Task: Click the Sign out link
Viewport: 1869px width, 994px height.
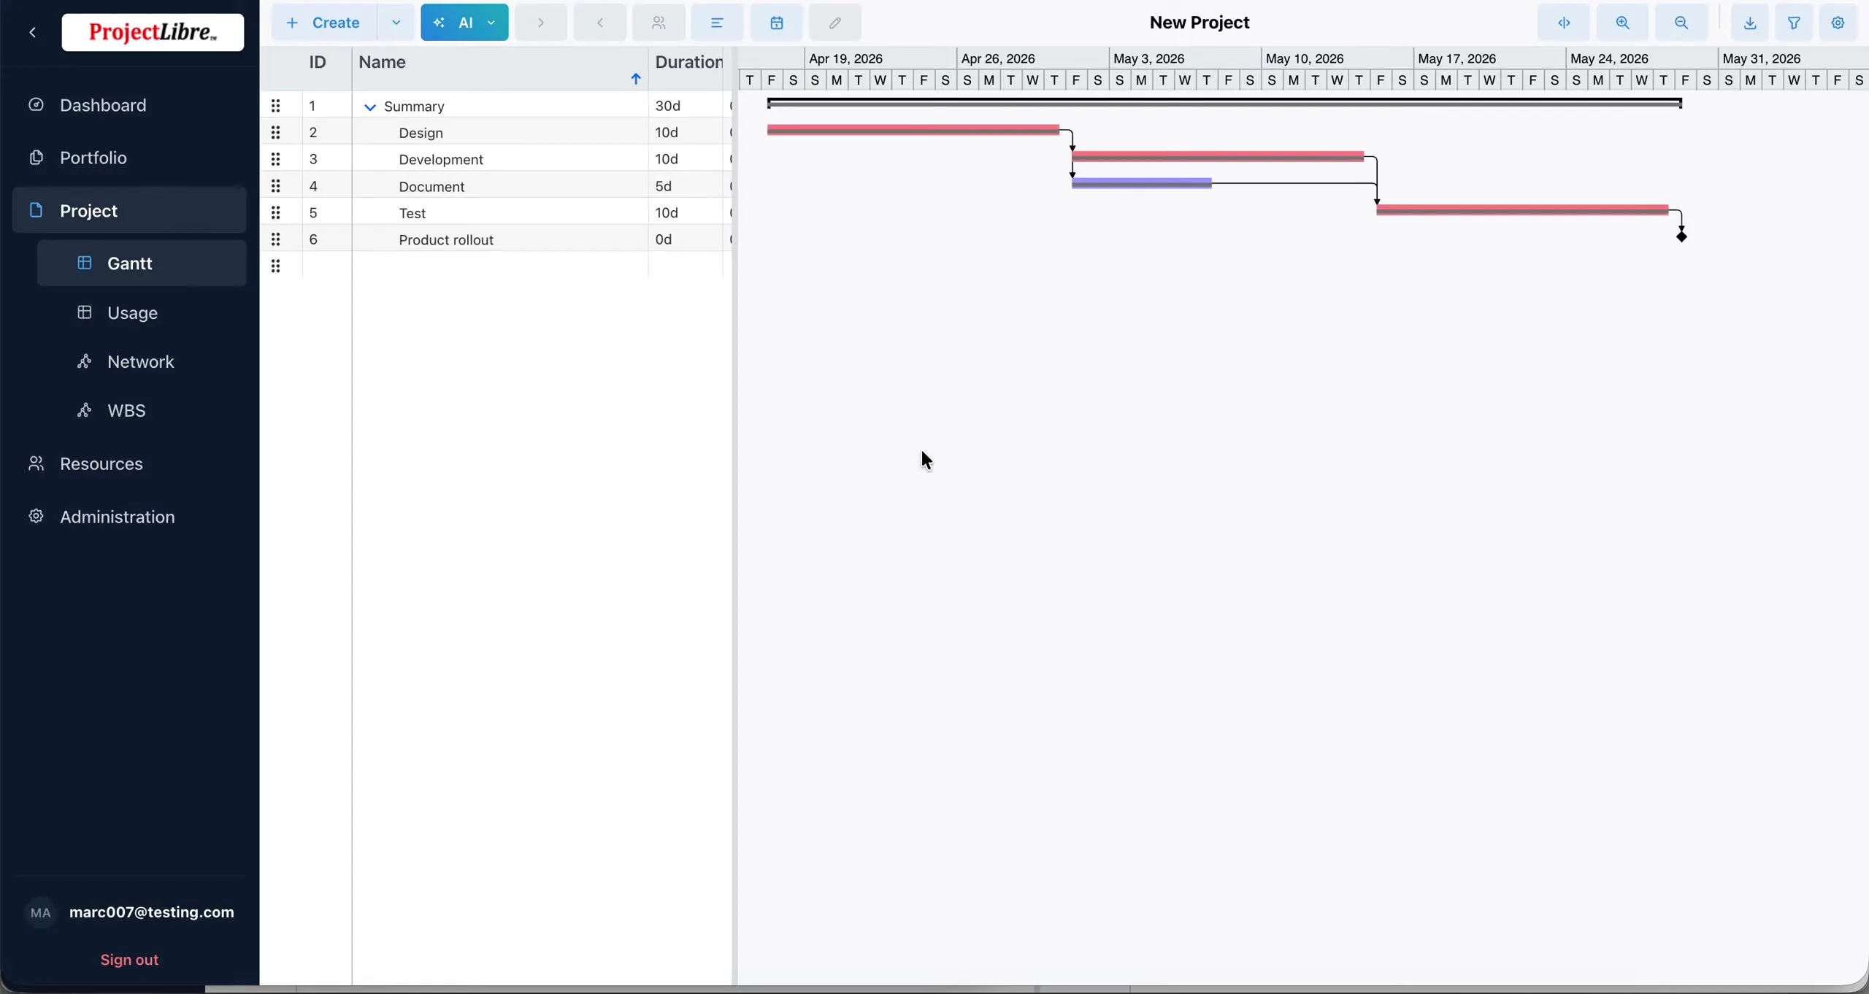Action: 129,960
